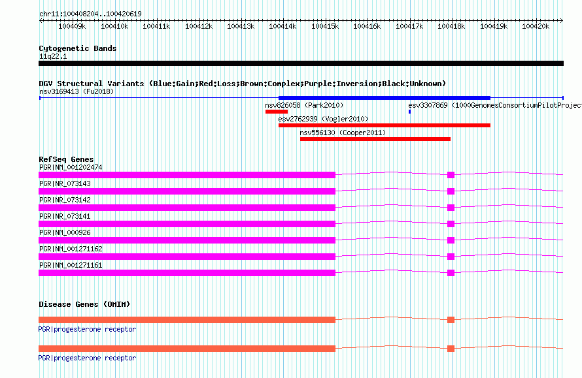The image size is (582, 378).
Task: Open transcript label PGR|NM_001202474
Action: click(x=71, y=168)
